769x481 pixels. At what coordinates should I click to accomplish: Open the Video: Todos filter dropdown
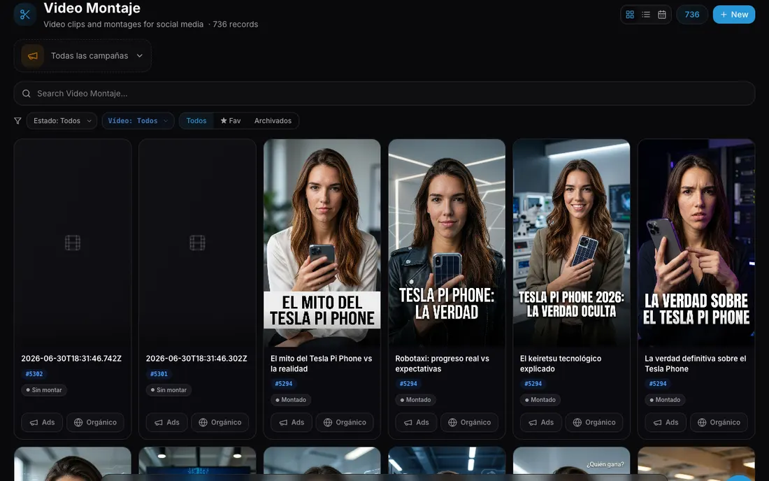point(138,121)
